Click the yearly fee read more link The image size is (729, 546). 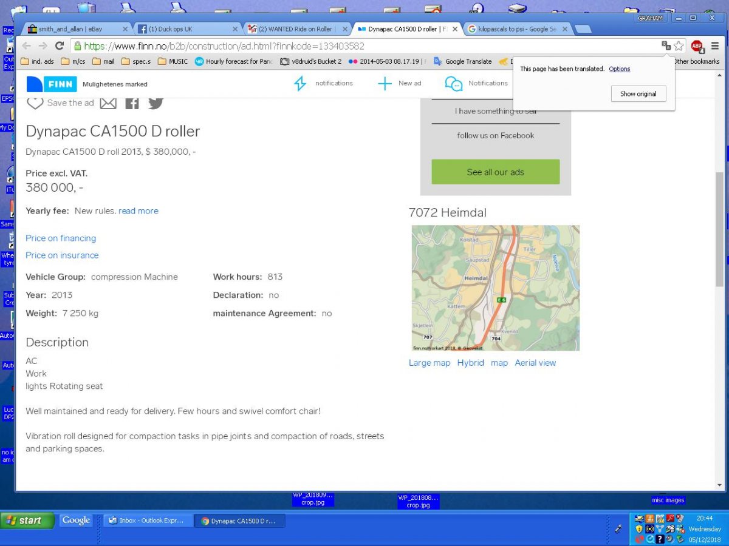(139, 211)
